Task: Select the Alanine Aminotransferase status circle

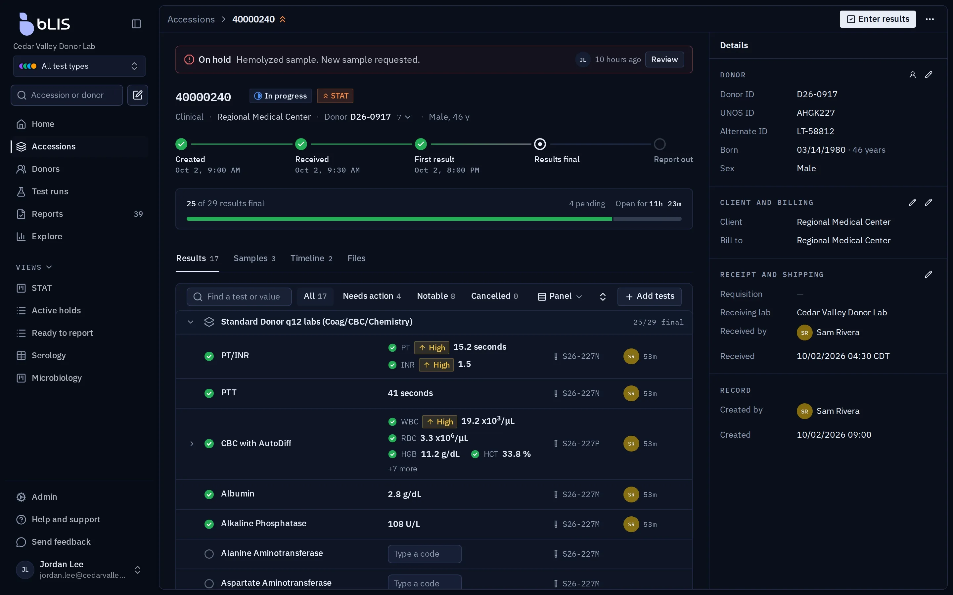Action: (209, 554)
